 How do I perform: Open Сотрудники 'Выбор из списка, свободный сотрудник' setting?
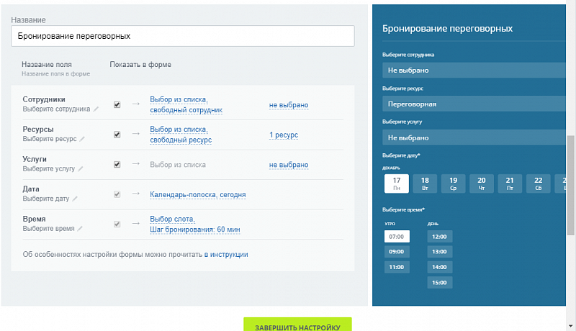click(186, 104)
